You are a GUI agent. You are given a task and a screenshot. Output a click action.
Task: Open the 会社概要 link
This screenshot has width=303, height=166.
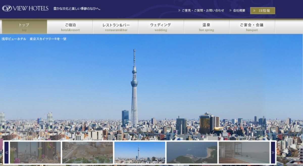(x=237, y=11)
